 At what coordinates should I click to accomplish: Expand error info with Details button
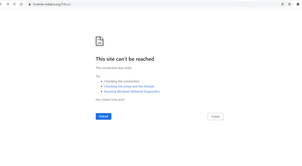215,116
